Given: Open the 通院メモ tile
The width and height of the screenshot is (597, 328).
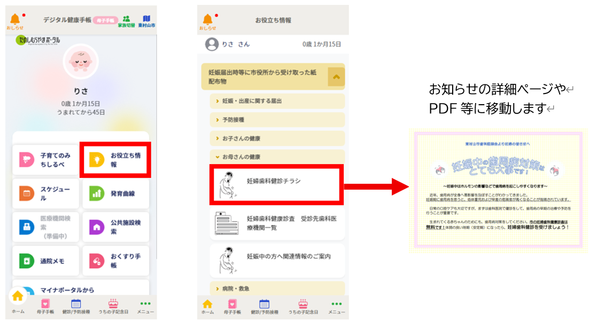Looking at the screenshot, I should tap(46, 261).
